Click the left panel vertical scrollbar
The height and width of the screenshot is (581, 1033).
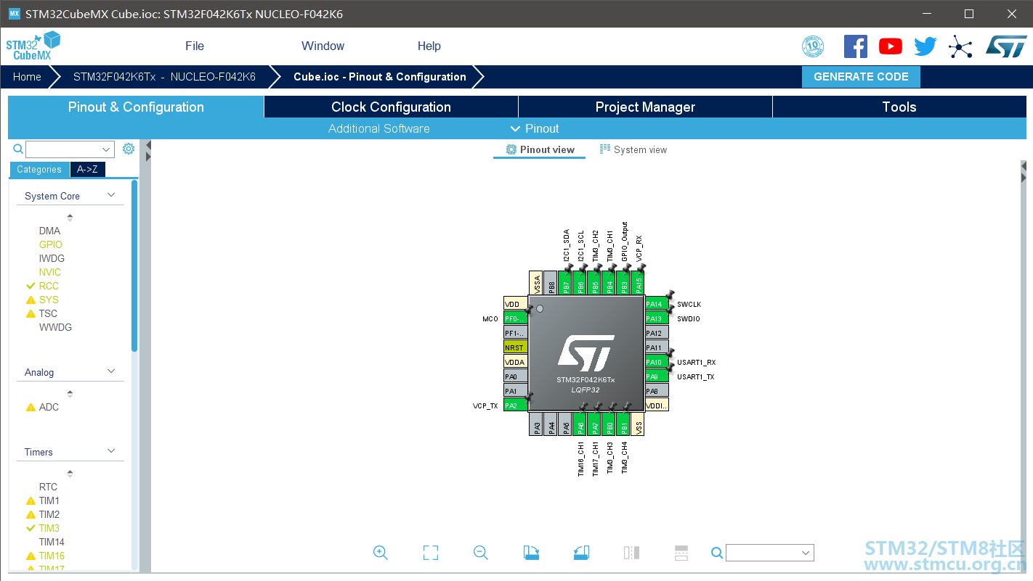point(134,265)
